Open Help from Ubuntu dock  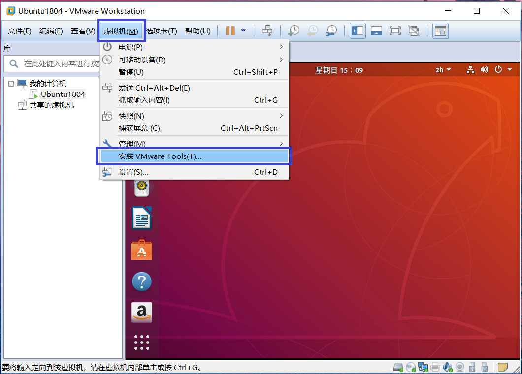point(142,281)
